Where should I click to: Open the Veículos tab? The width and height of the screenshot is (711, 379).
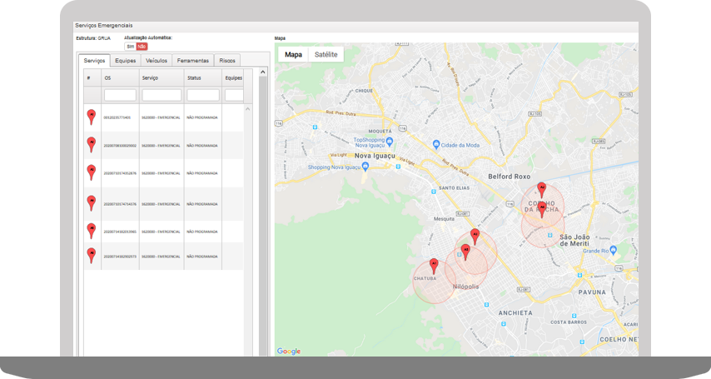click(157, 61)
